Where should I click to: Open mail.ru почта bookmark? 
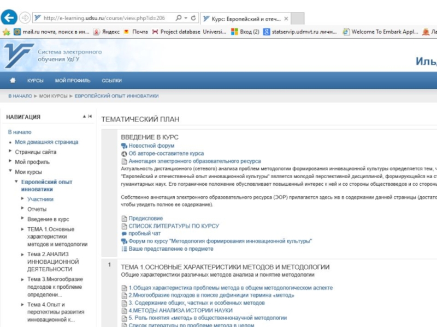click(x=51, y=32)
